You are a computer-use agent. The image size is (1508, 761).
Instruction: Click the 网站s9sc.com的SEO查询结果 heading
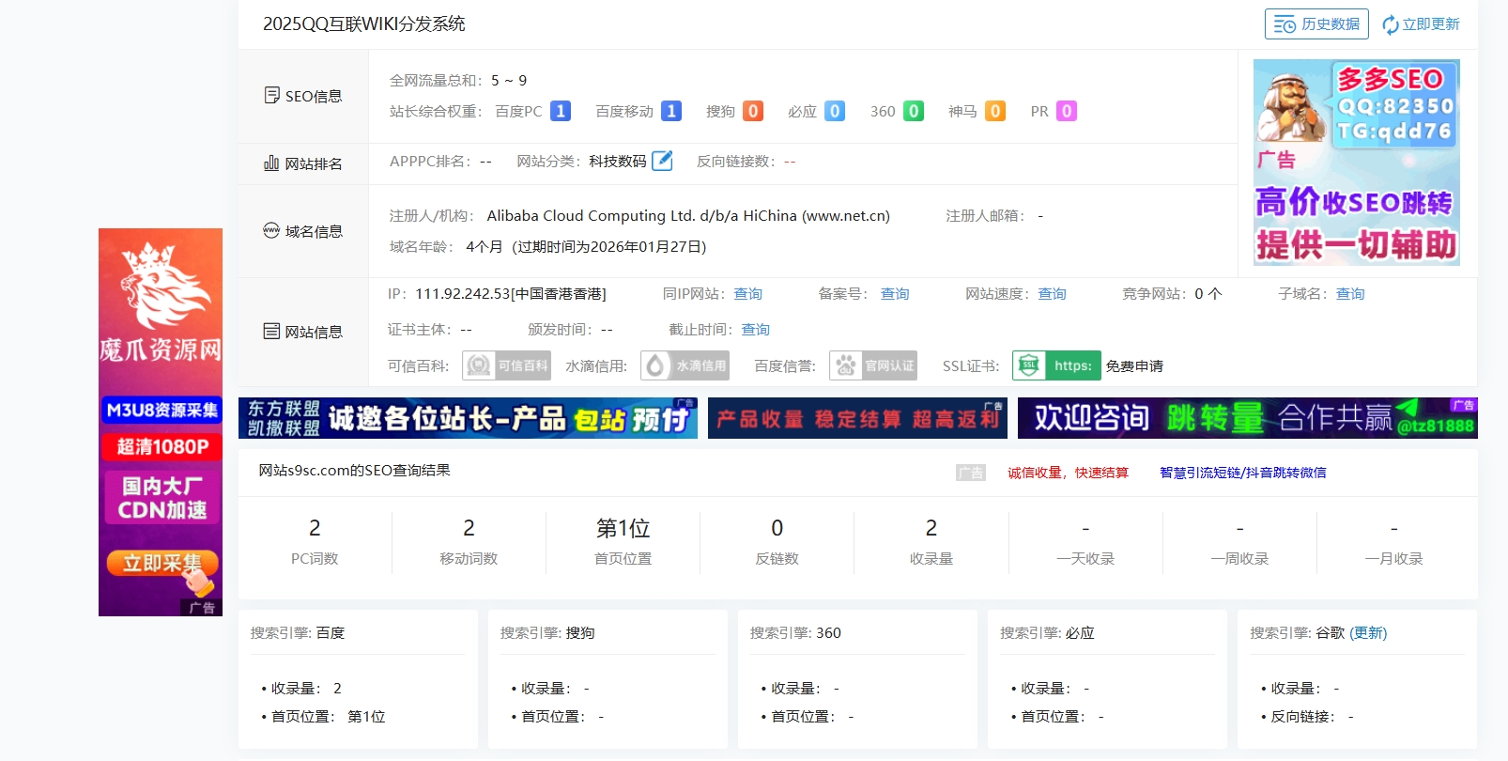click(355, 471)
